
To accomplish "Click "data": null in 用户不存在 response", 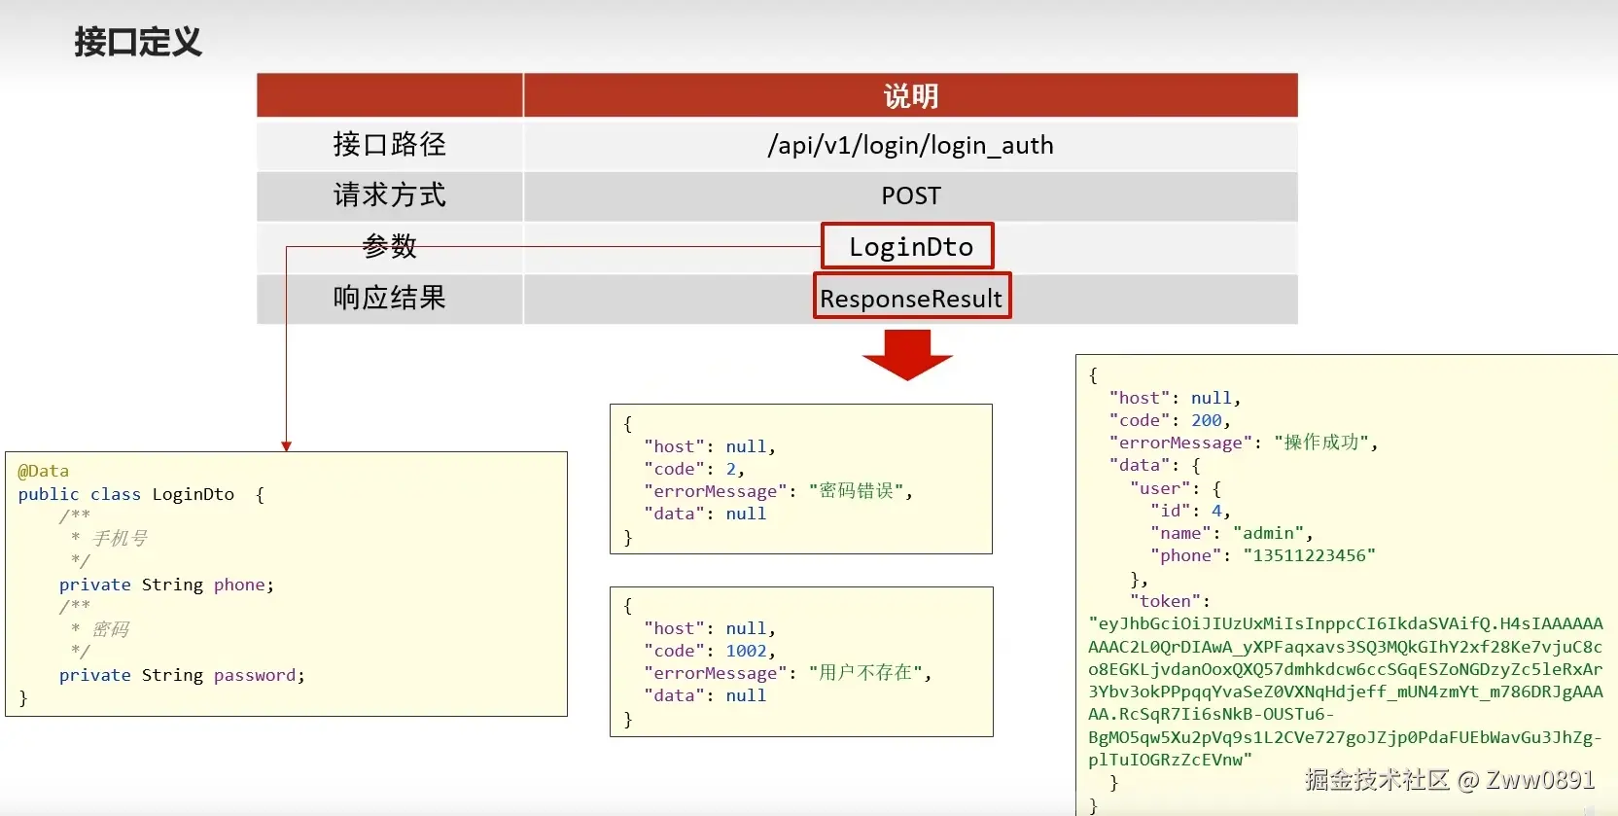I will [x=705, y=695].
